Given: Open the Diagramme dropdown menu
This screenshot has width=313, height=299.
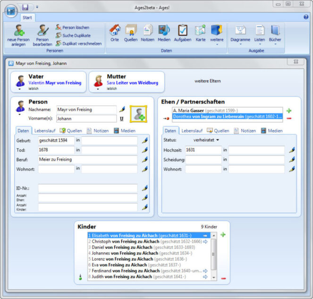Looking at the screenshot, I should click(x=241, y=34).
